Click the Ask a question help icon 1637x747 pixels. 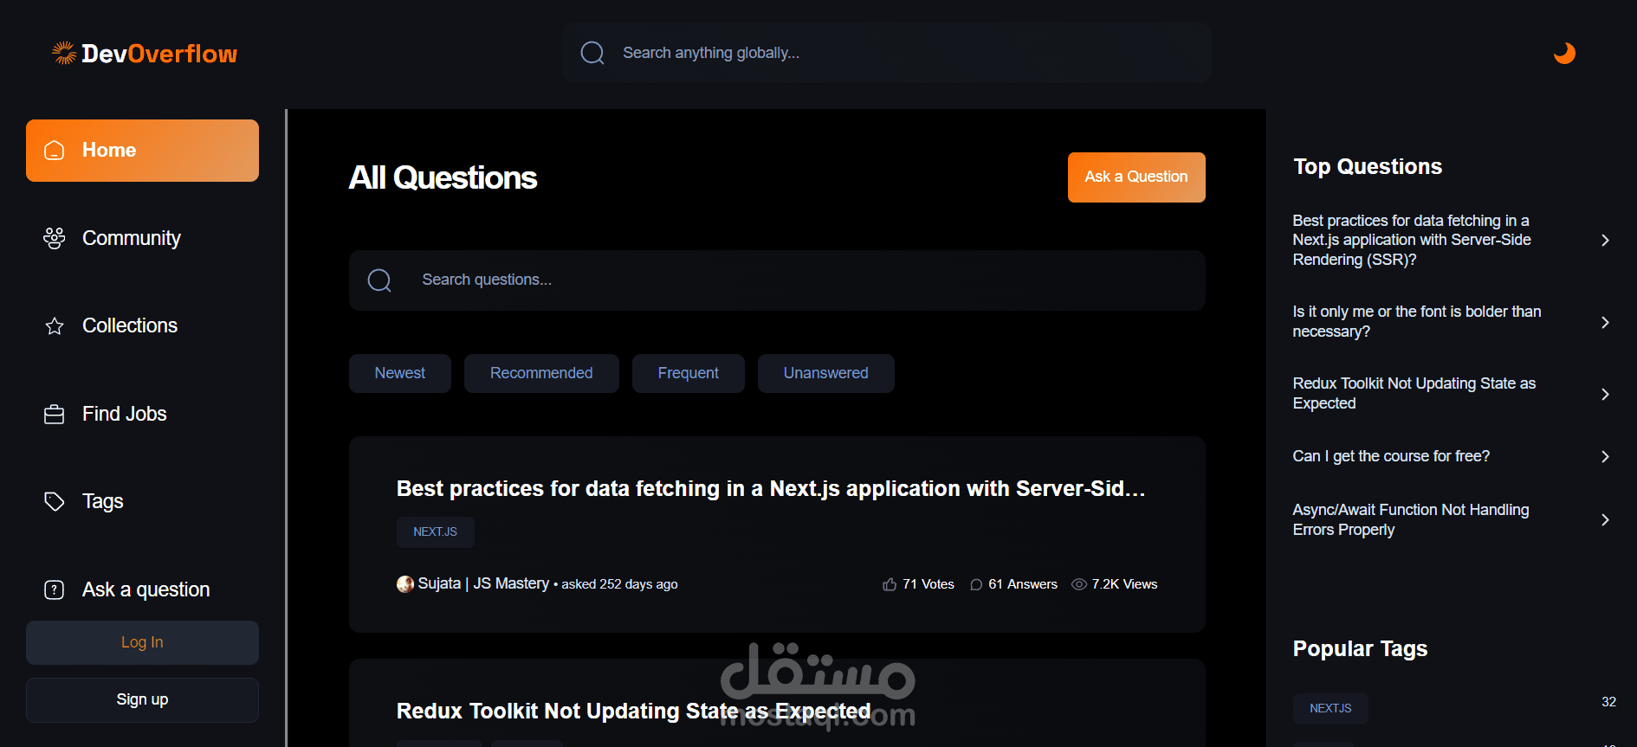[x=55, y=590]
